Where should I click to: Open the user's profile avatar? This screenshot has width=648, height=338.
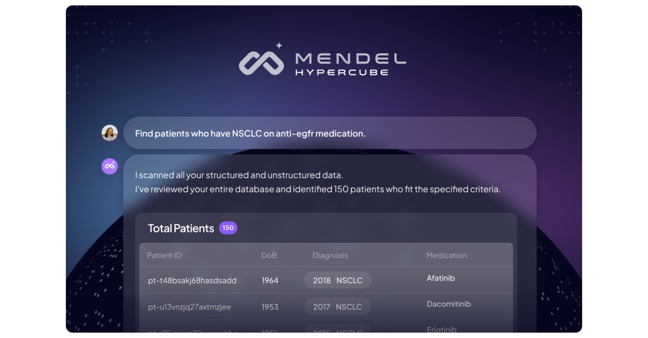(x=110, y=133)
